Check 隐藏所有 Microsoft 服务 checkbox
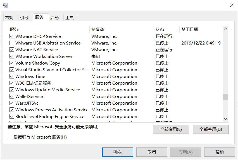This screenshot has width=238, height=160. [x=10, y=137]
